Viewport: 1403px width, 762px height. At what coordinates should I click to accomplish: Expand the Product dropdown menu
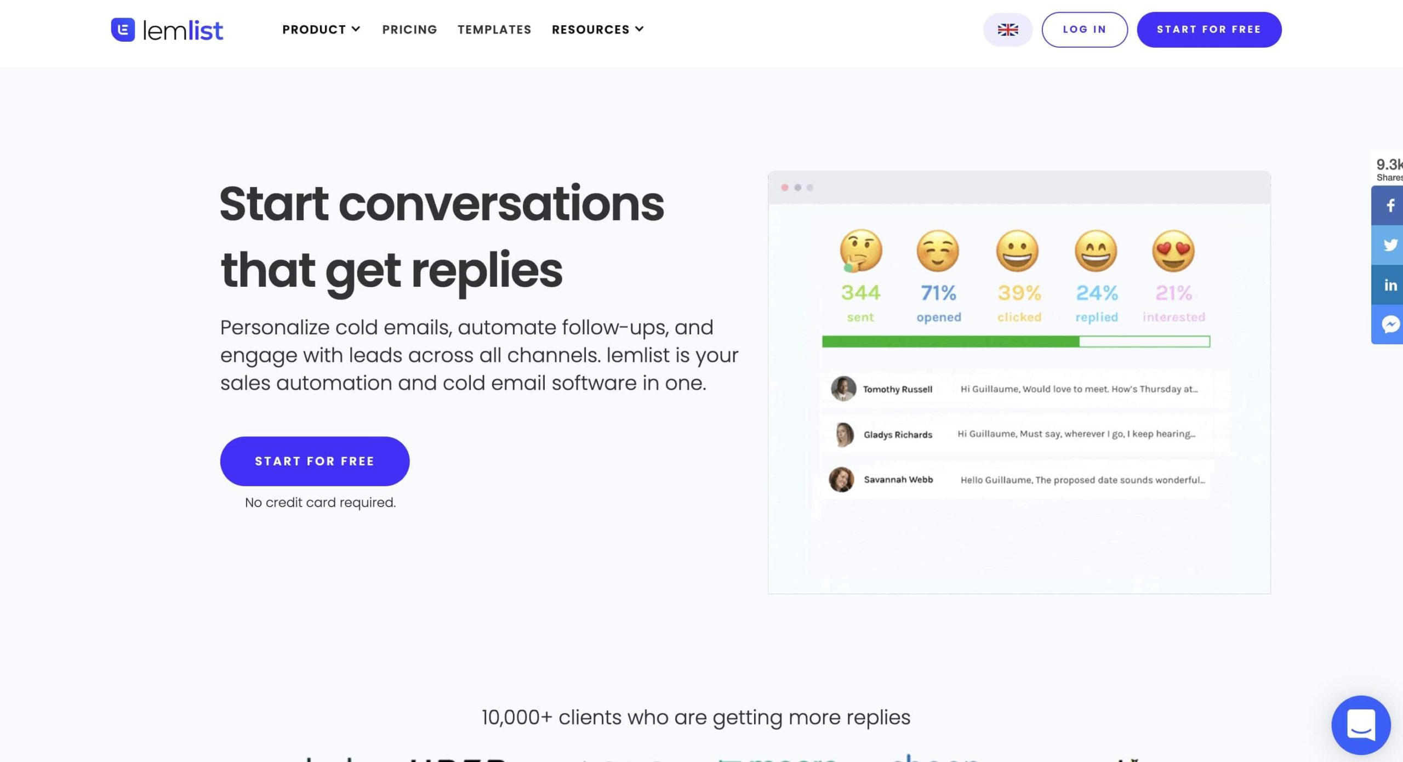[x=321, y=30]
